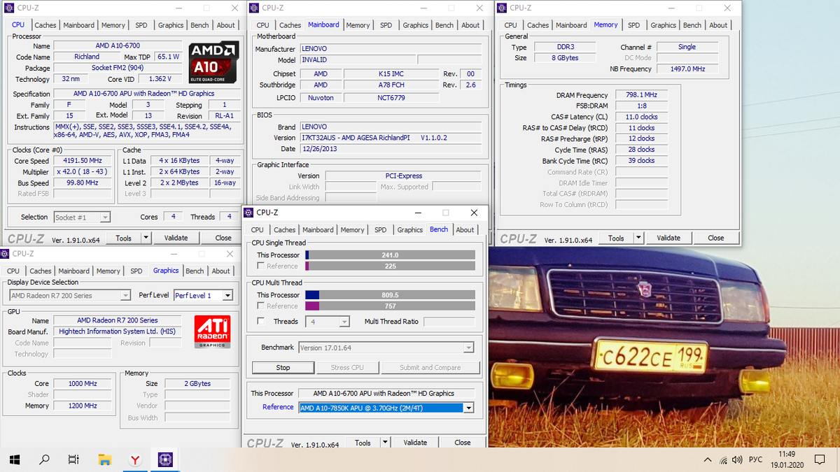The height and width of the screenshot is (472, 840).
Task: Show hidden system tray icons
Action: point(707,460)
